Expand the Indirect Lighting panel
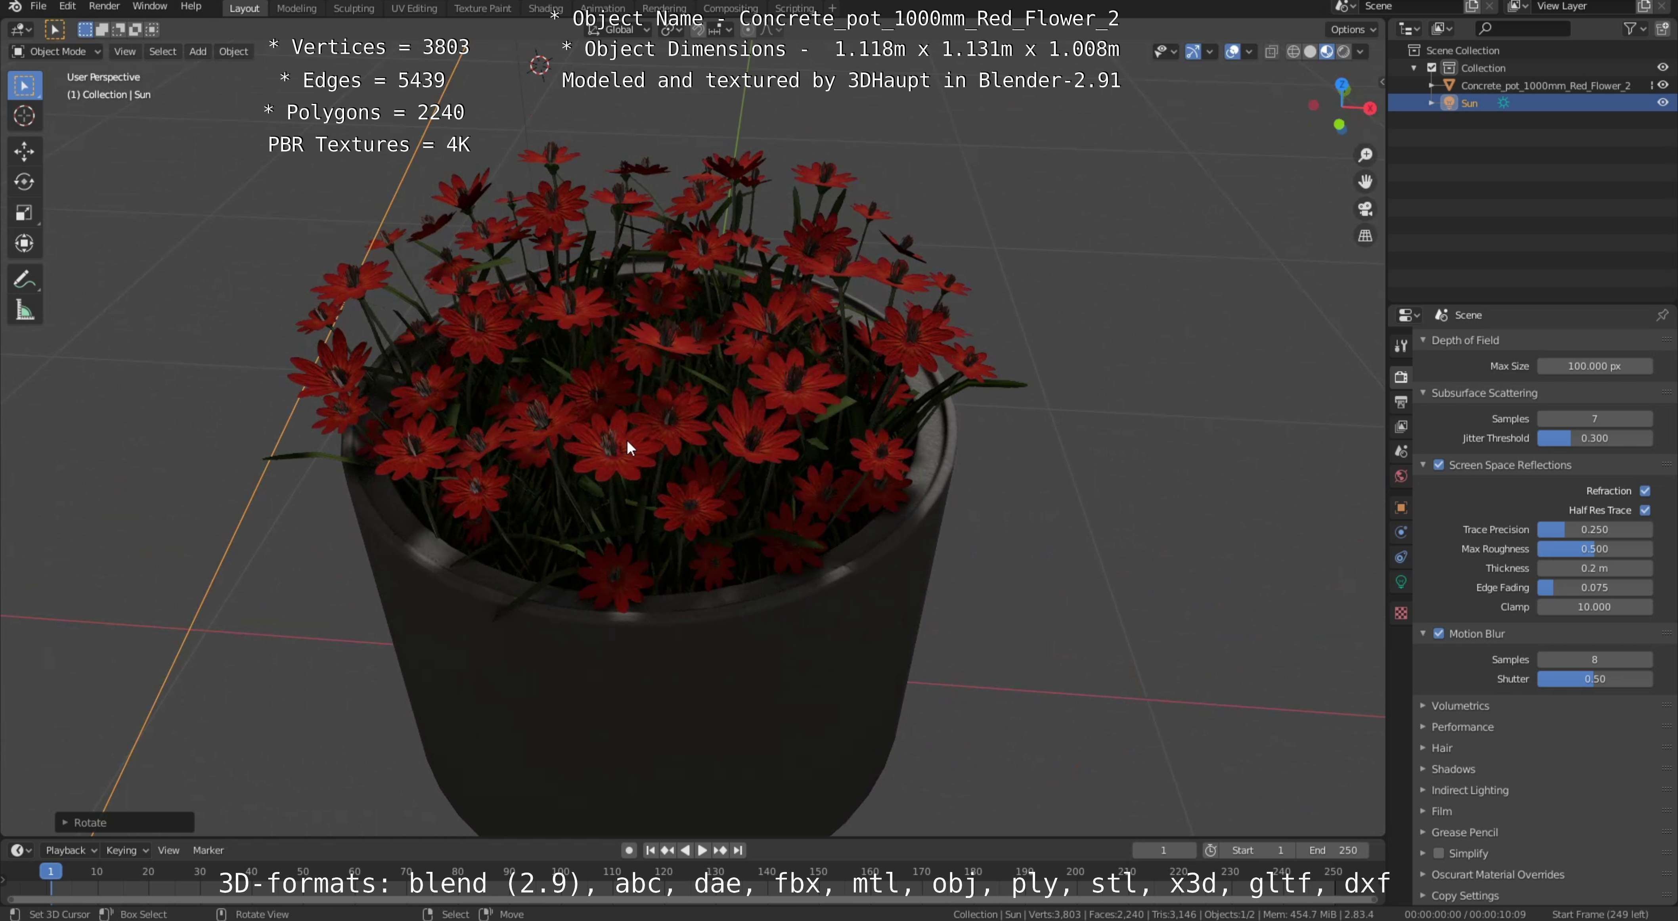Screen dimensions: 1678x921 point(1469,790)
